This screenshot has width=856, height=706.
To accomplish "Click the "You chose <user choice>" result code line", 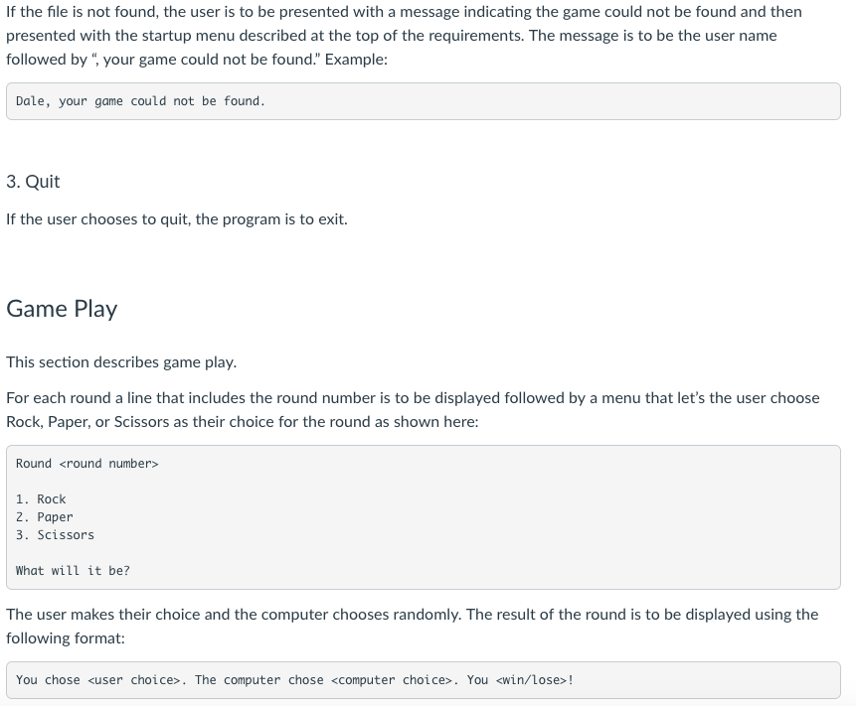I will 294,680.
